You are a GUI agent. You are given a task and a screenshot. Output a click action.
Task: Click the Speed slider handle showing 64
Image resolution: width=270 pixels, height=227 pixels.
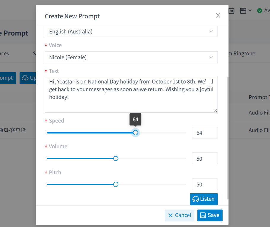click(135, 133)
